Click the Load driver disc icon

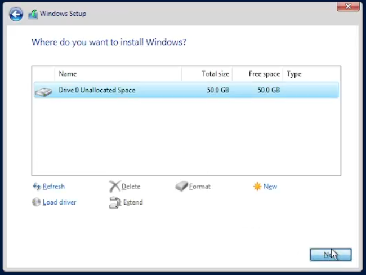(x=37, y=202)
